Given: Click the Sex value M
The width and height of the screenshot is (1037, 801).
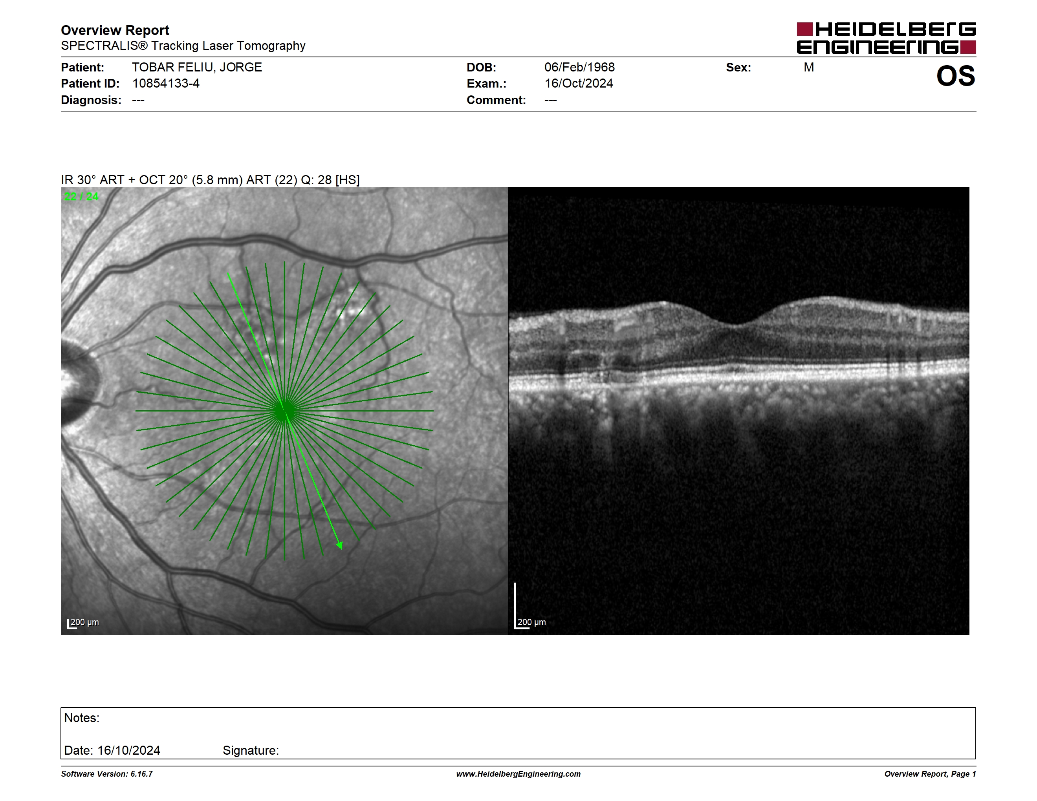Looking at the screenshot, I should [x=809, y=68].
